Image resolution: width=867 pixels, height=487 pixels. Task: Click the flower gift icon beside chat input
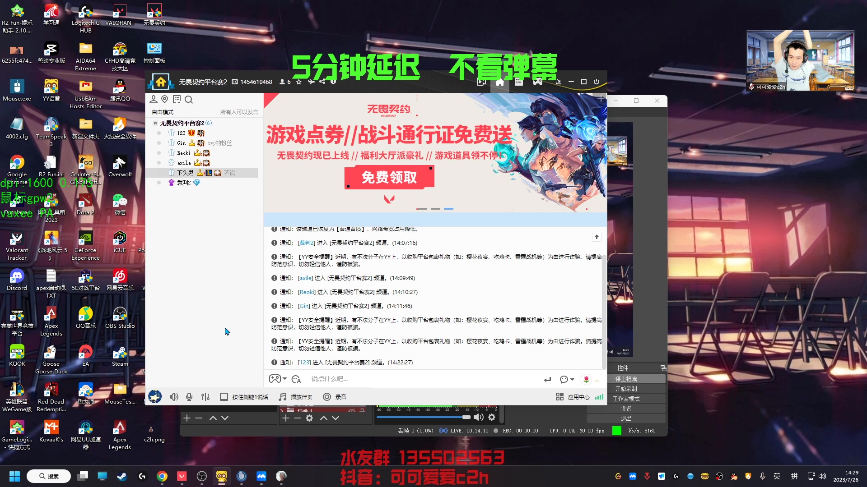(586, 379)
